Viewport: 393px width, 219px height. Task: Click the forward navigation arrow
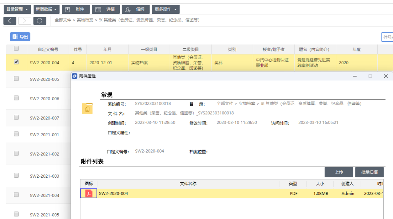(x=25, y=21)
